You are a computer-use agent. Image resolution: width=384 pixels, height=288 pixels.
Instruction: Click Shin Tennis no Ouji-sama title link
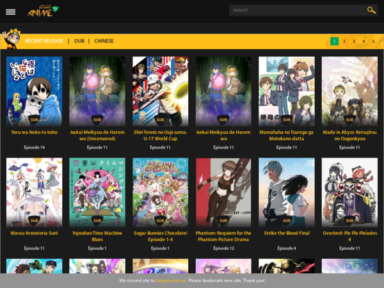point(161,136)
